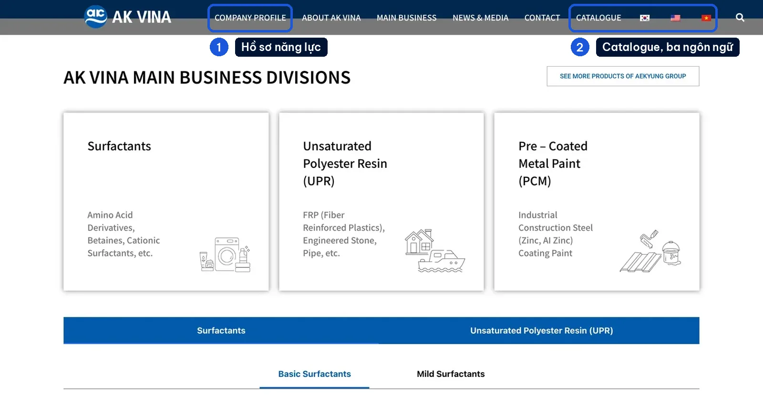Open the Pre – Coated Metal Paint card title
This screenshot has height=397, width=763.
(553, 163)
